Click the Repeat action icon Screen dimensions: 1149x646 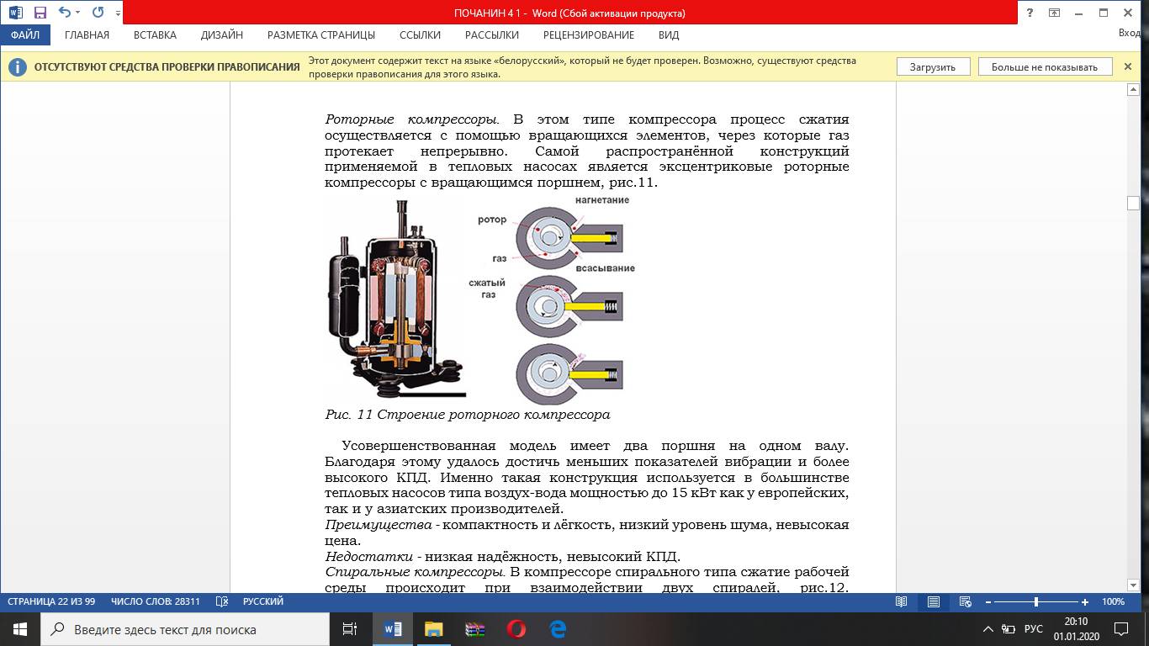coord(98,13)
